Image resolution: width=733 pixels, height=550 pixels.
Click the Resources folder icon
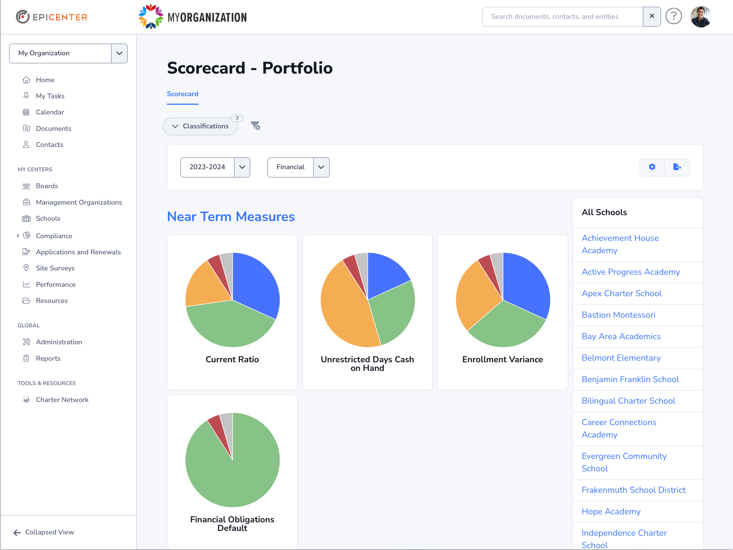[26, 301]
